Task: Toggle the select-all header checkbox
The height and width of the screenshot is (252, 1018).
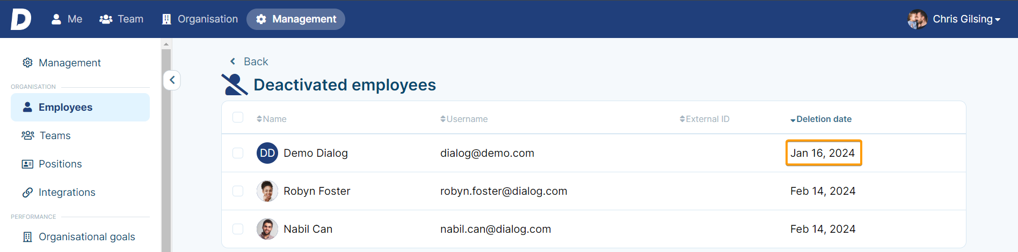Action: 238,117
